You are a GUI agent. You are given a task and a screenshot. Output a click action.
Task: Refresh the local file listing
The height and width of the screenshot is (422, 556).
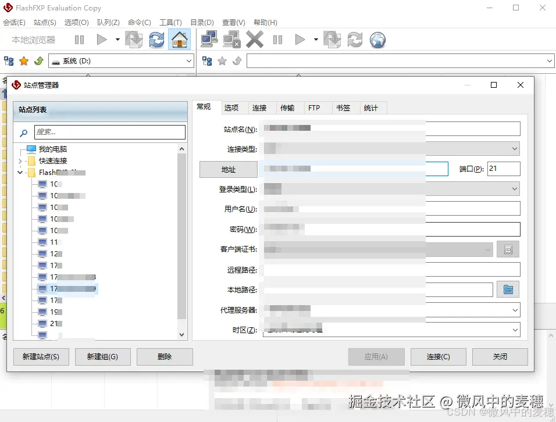[156, 40]
